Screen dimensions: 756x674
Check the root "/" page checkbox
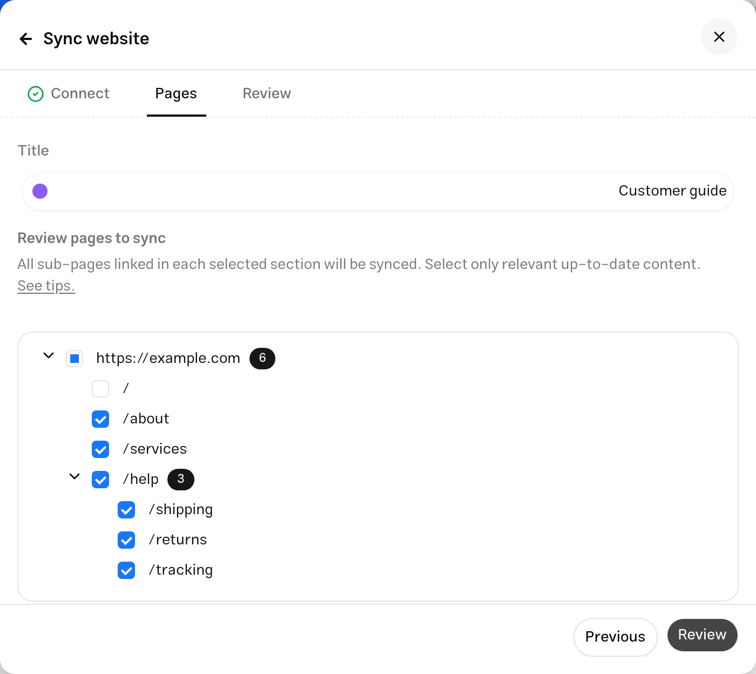coord(100,388)
